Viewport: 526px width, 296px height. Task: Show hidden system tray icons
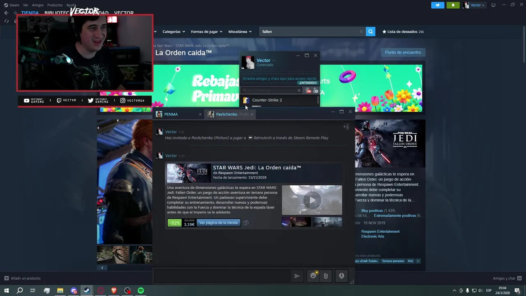[x=454, y=291]
